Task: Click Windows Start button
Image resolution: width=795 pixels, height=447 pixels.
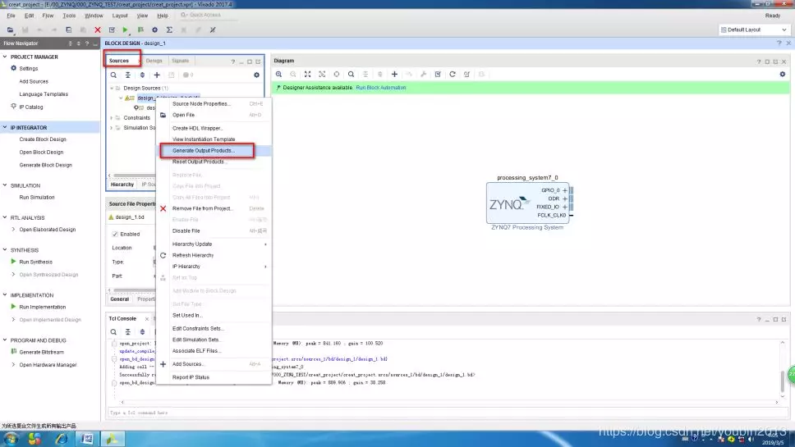Action: (x=11, y=439)
